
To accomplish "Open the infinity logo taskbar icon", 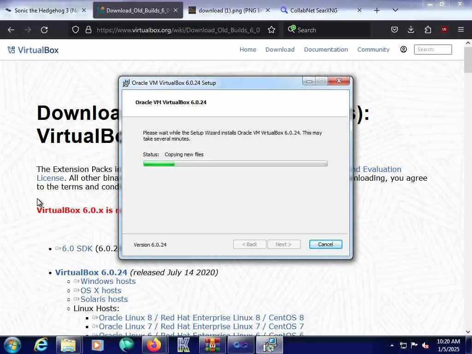I will (241, 345).
